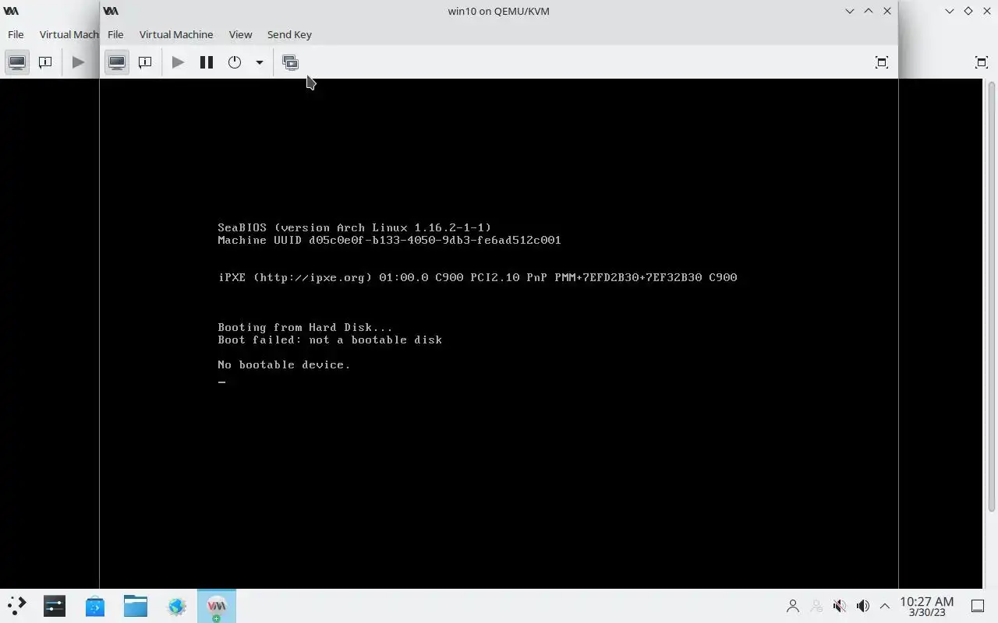The width and height of the screenshot is (998, 623).
Task: Click the show desktop button
Action: (978, 605)
